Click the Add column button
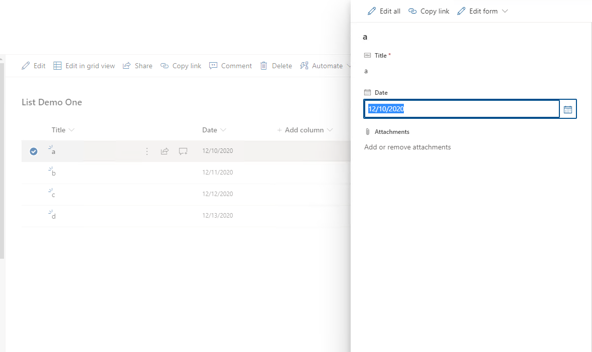 pos(305,130)
